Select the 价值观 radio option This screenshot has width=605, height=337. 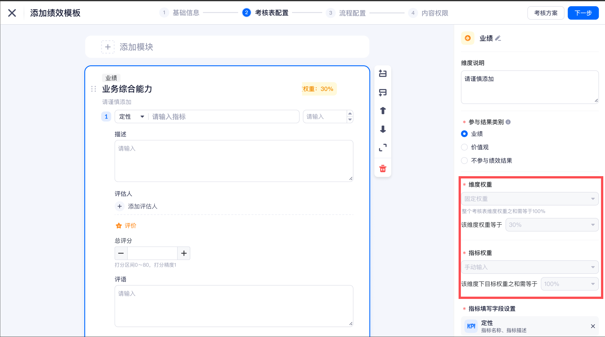point(464,147)
